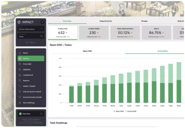Open the Filters button in the sidebar

click(x=31, y=43)
